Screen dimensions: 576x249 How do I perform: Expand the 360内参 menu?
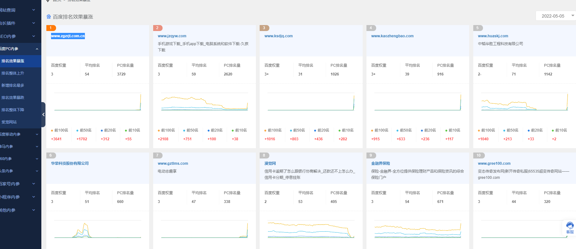21,159
